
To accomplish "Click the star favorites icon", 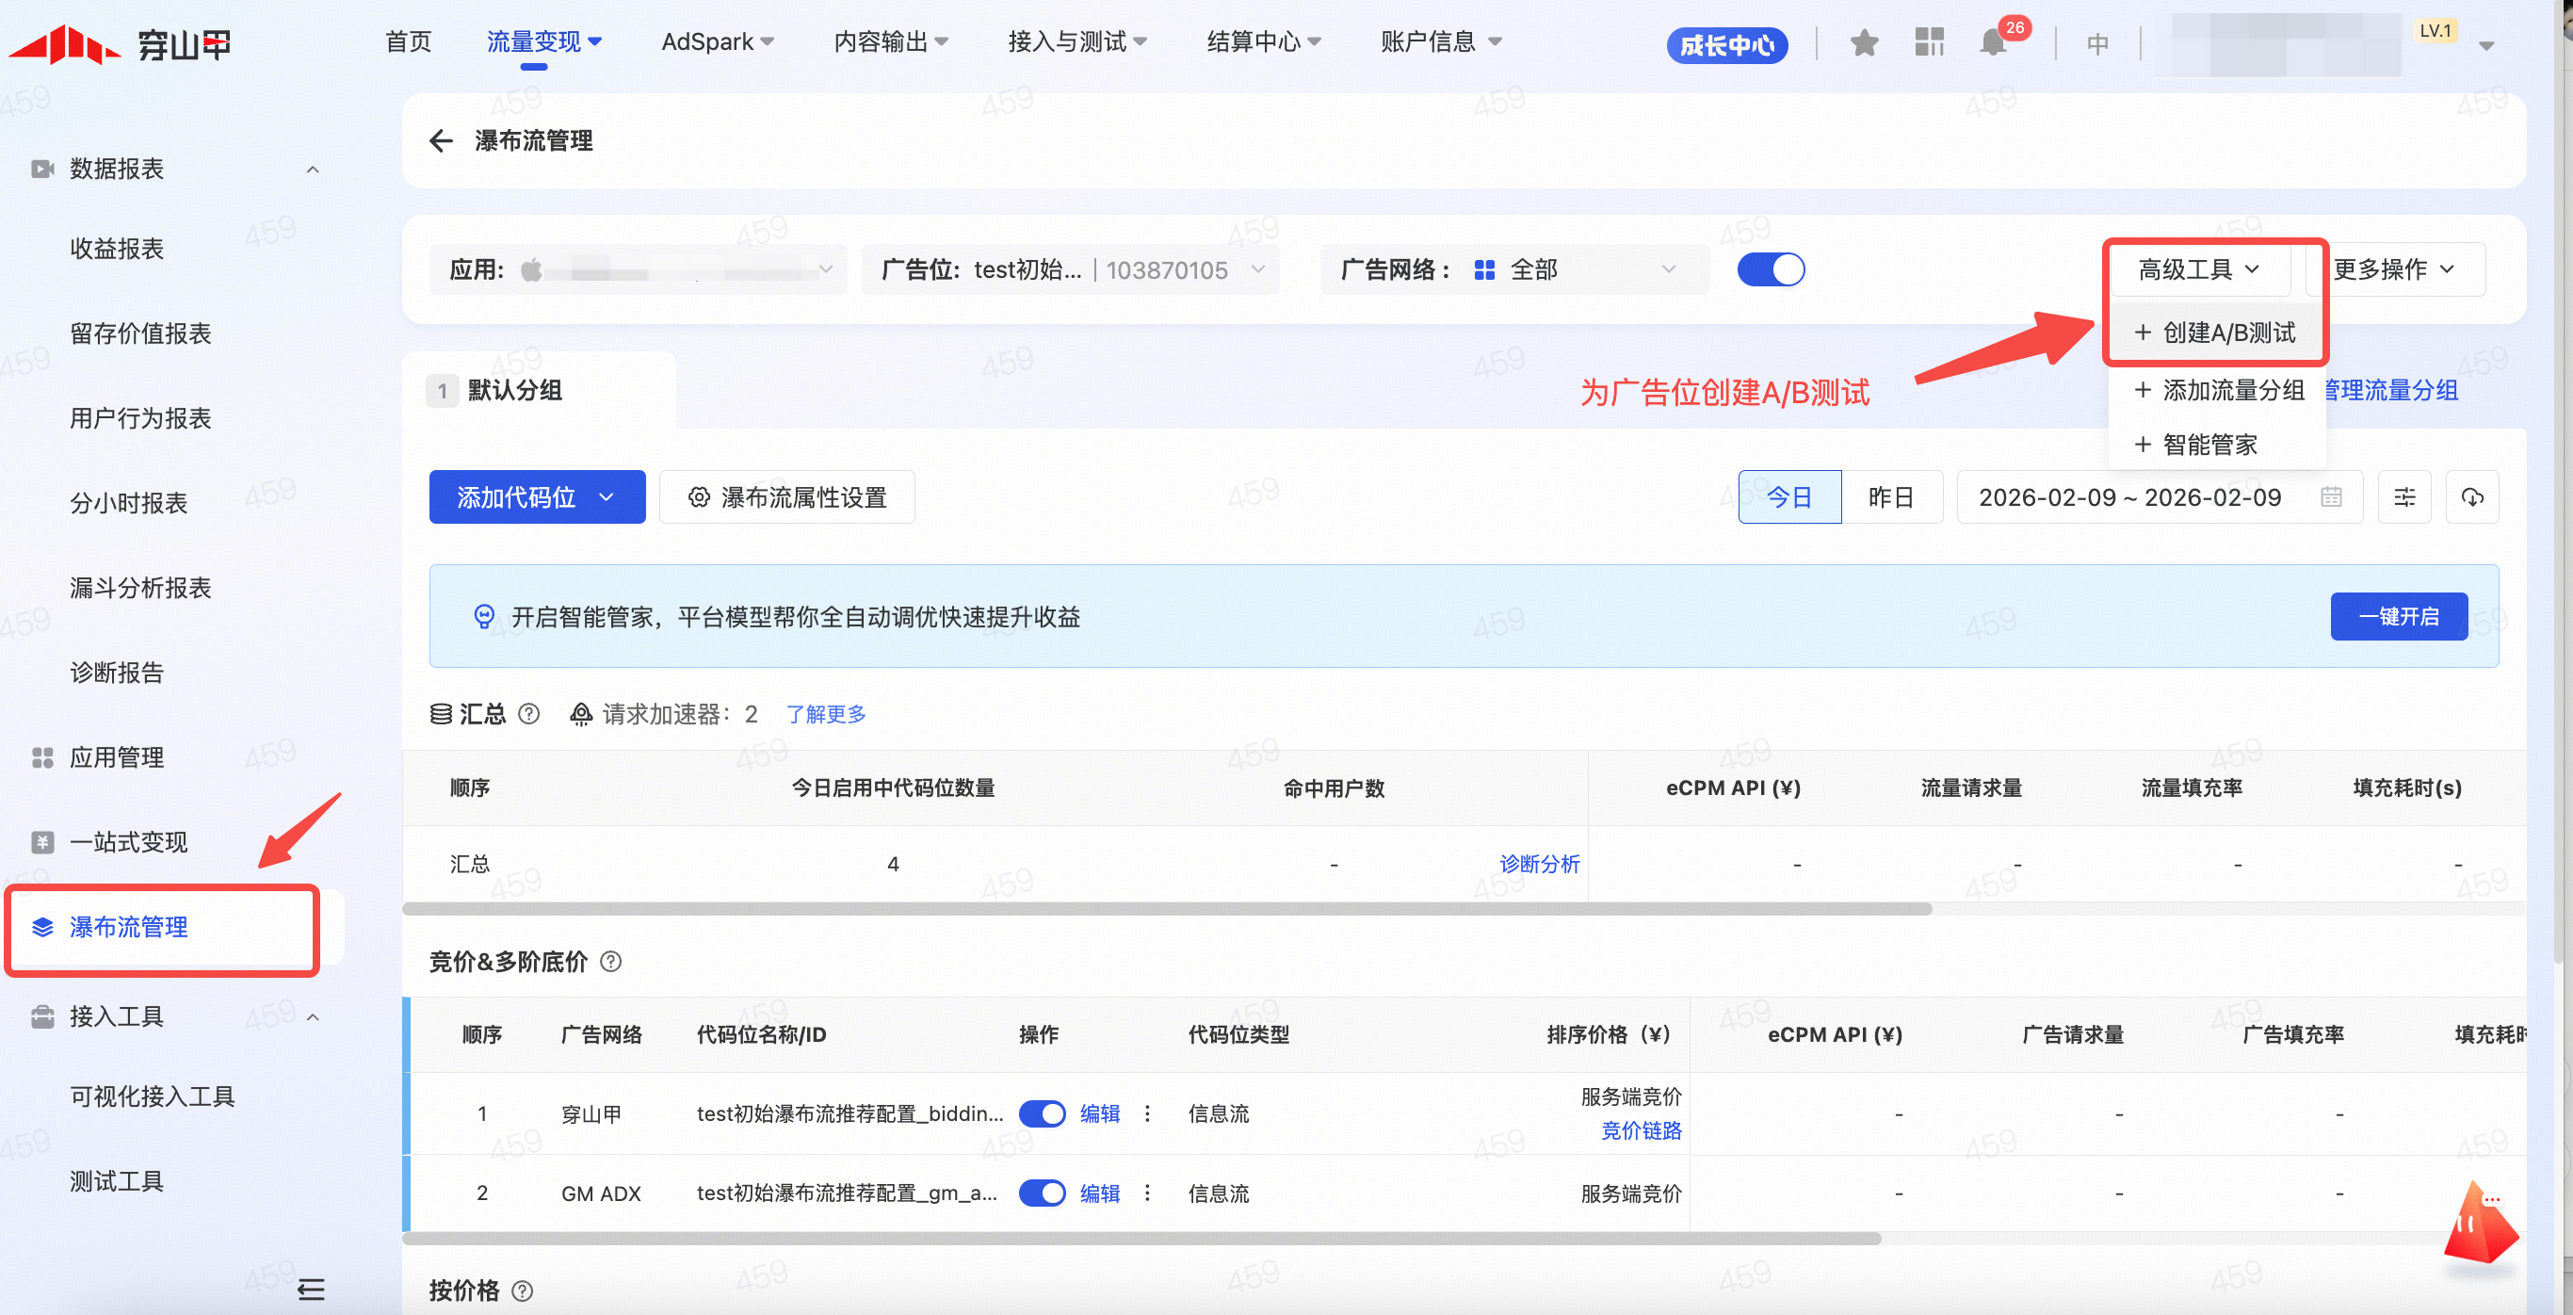I will (x=1864, y=43).
